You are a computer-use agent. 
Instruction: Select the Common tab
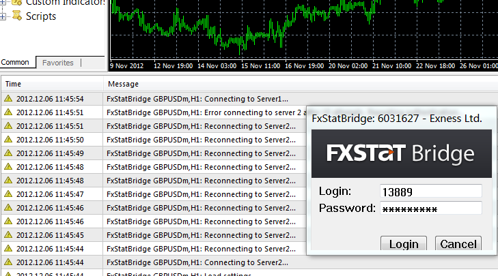15,63
